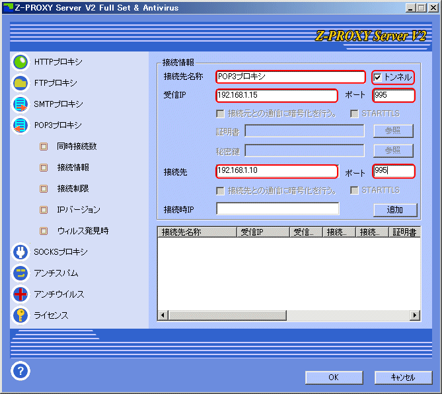
Task: Click the list scrollbar right arrow
Action: click(415, 315)
